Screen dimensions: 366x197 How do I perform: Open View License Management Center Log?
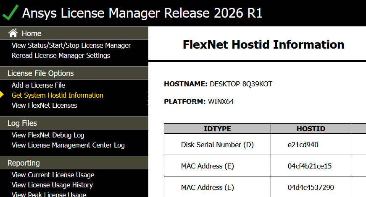(x=68, y=145)
